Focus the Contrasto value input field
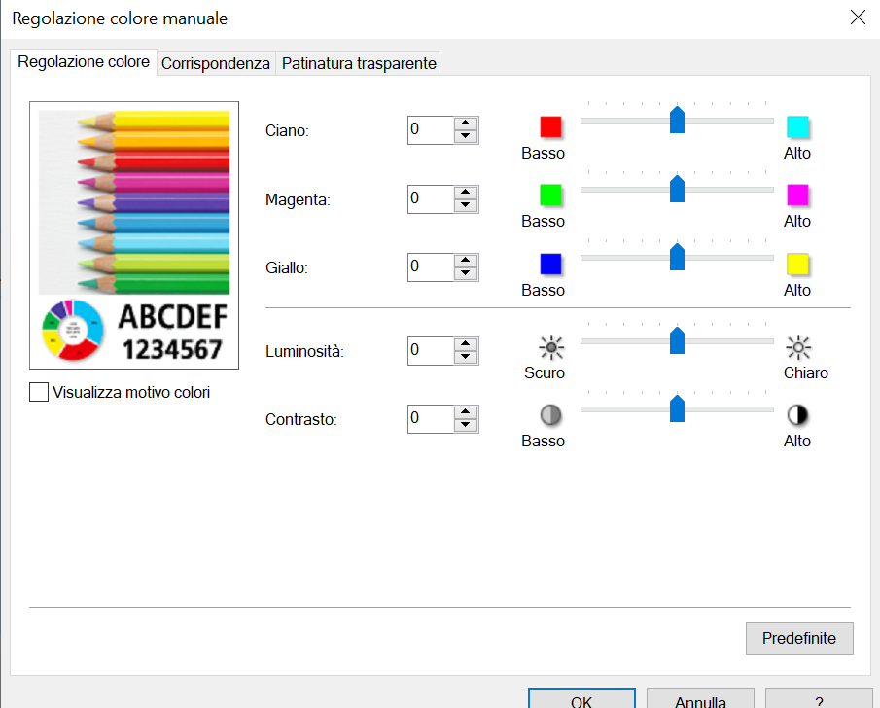Screen dimensions: 880x708 point(431,419)
